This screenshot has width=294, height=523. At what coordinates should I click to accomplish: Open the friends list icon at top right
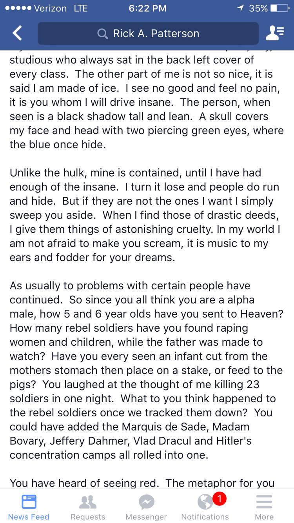[274, 33]
